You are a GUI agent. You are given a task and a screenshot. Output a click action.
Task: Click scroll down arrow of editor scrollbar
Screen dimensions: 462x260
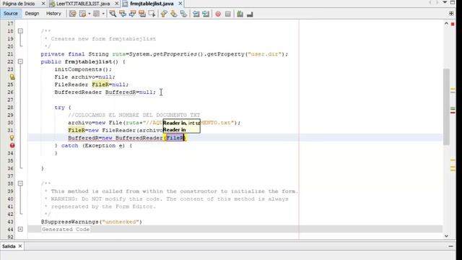(x=446, y=235)
